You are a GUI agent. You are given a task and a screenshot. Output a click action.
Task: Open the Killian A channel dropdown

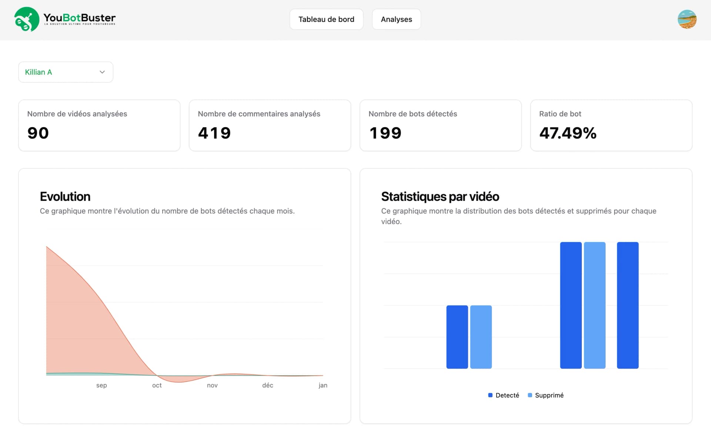(x=66, y=72)
